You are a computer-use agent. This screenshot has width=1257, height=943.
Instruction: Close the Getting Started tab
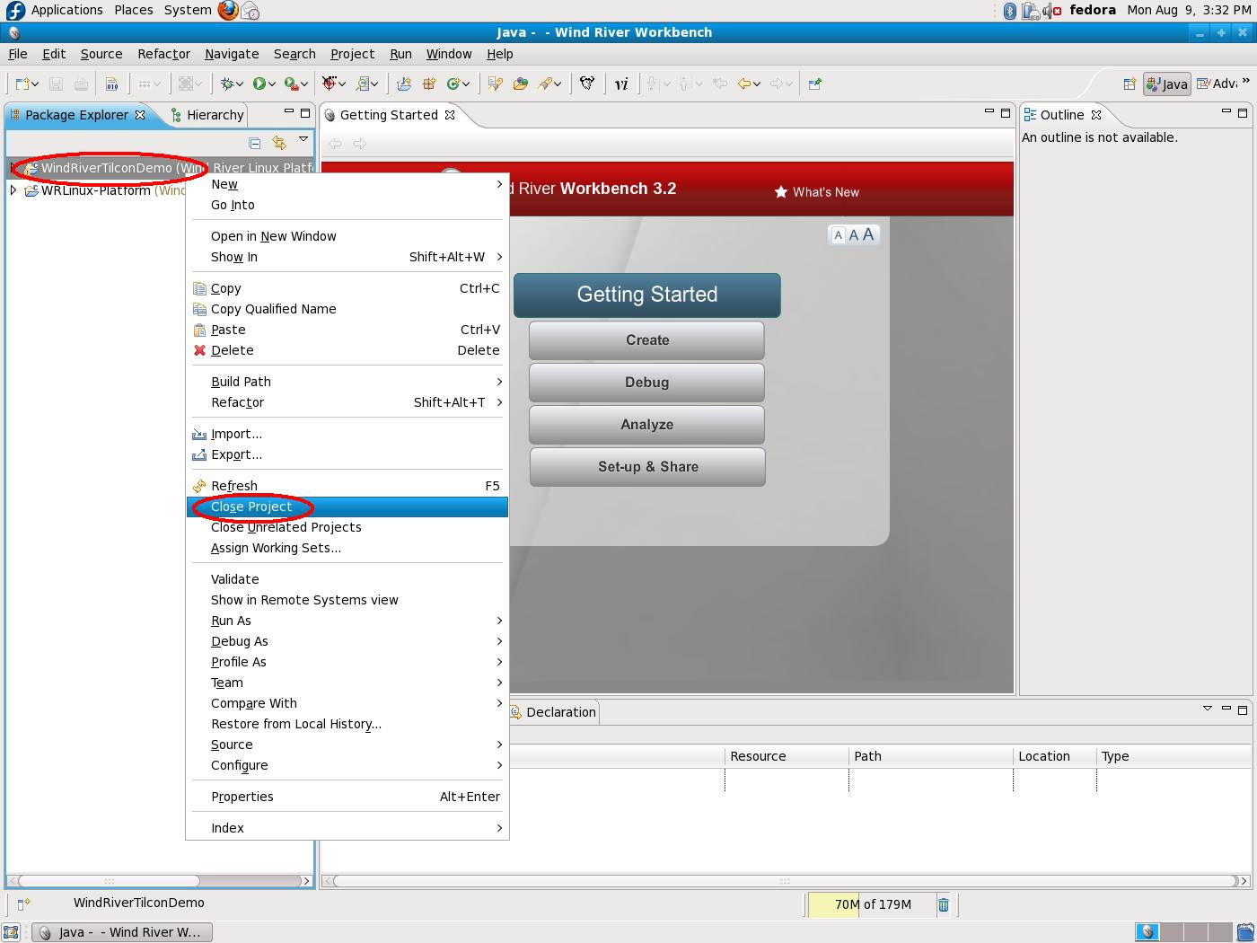coord(450,115)
